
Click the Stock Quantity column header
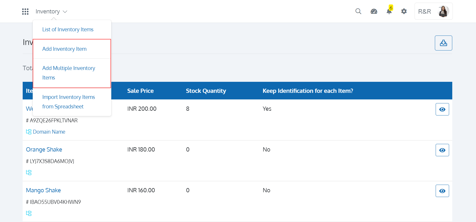point(206,91)
